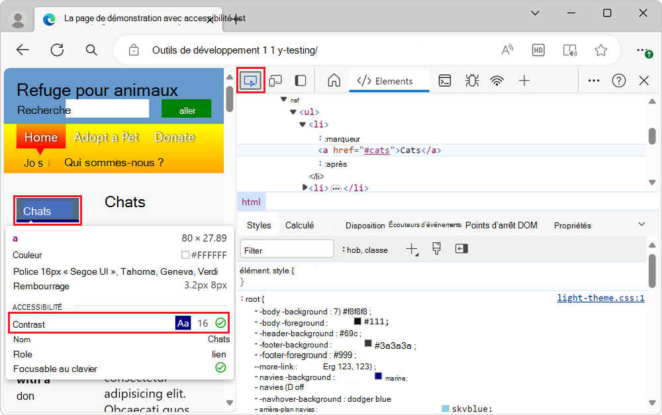This screenshot has width=662, height=415.
Task: Reload the current page
Action: (x=57, y=50)
